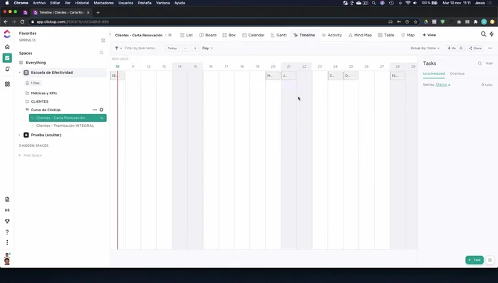Reload the page in Chrome
The height and width of the screenshot is (283, 498).
point(22,21)
